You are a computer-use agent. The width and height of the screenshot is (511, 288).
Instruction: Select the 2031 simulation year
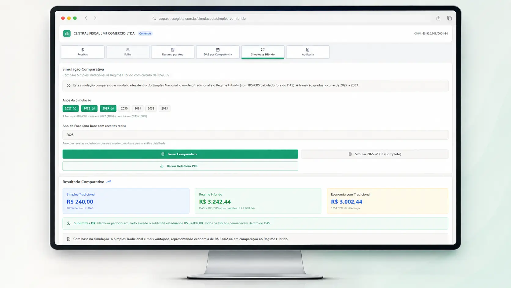(x=138, y=108)
